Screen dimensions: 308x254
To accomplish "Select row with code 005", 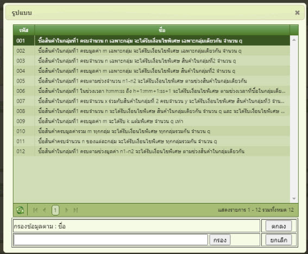I will coord(152,81).
